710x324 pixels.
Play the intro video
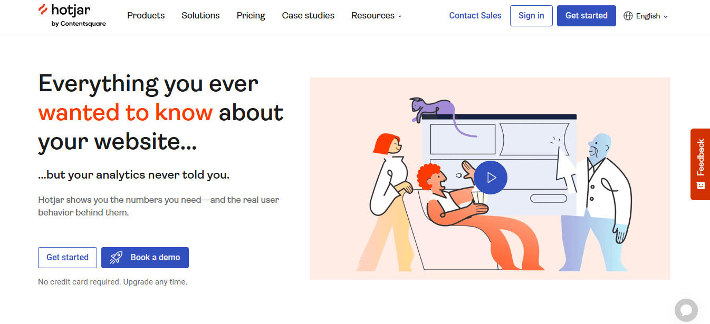[x=491, y=178]
